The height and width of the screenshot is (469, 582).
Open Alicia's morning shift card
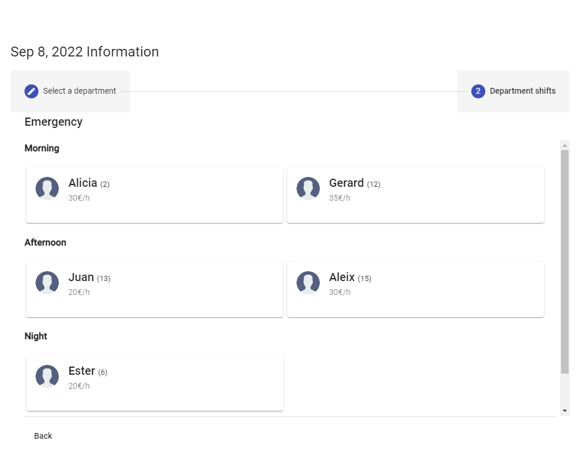[x=175, y=196]
